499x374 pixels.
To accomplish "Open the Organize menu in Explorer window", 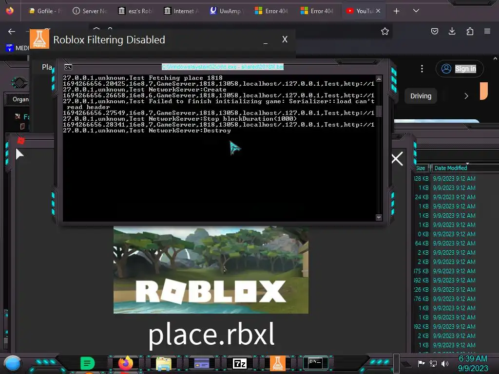I will pyautogui.click(x=20, y=99).
